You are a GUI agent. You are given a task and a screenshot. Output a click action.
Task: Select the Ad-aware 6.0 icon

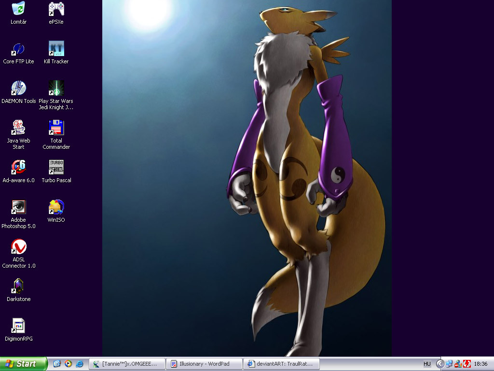tap(19, 171)
